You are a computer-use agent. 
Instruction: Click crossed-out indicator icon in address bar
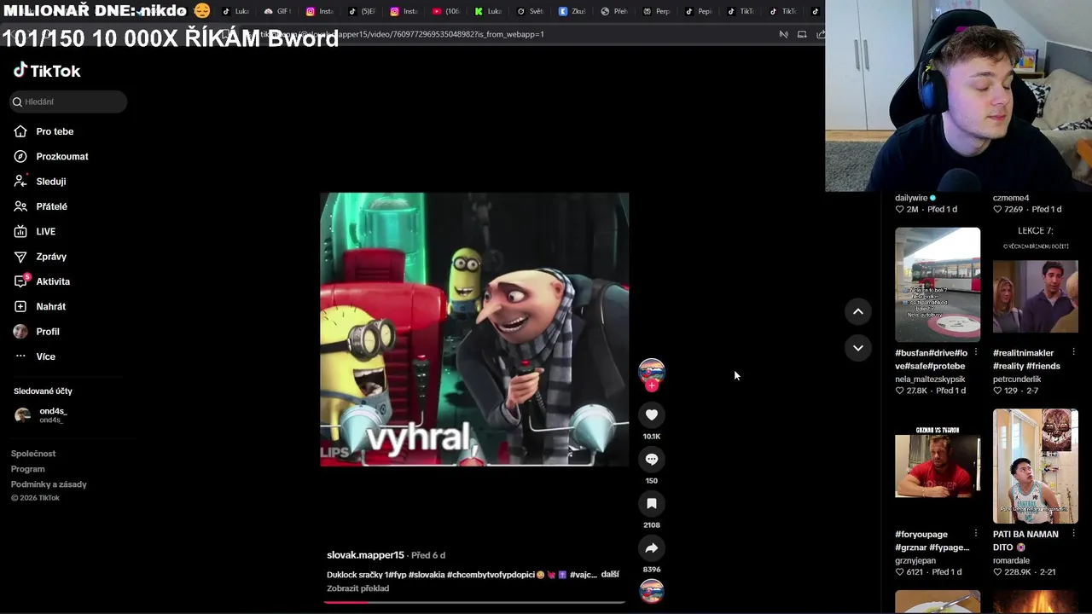point(783,34)
